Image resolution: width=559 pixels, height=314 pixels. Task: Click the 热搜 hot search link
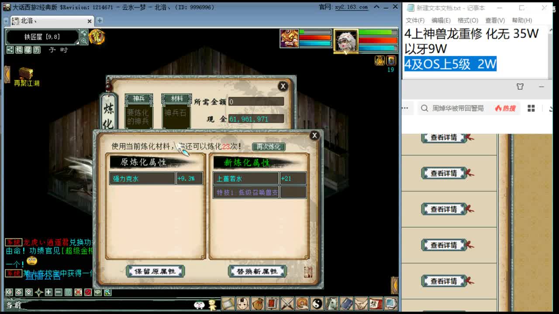pos(505,108)
